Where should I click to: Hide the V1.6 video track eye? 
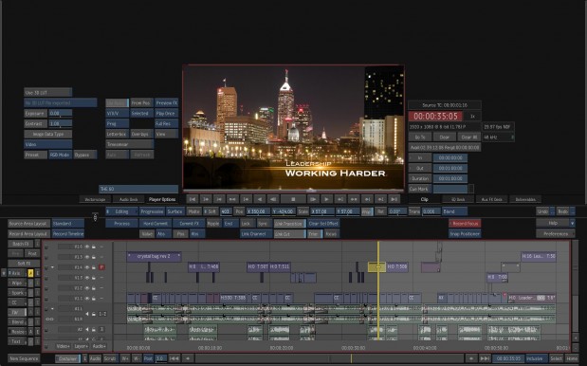point(87,247)
